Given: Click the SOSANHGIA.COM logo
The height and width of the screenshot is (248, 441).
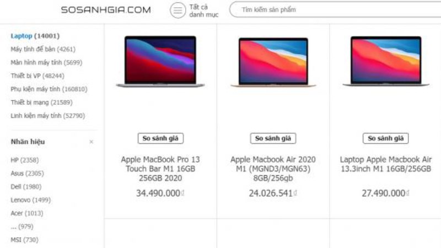Looking at the screenshot, I should (106, 10).
